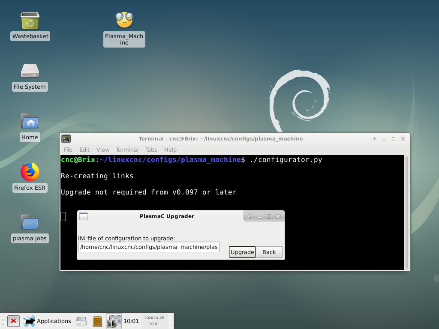Click the PlasmaC Upgrader window menu icon
This screenshot has width=439, height=329.
84,216
